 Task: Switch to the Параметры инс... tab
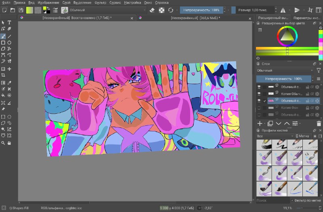(x=306, y=18)
